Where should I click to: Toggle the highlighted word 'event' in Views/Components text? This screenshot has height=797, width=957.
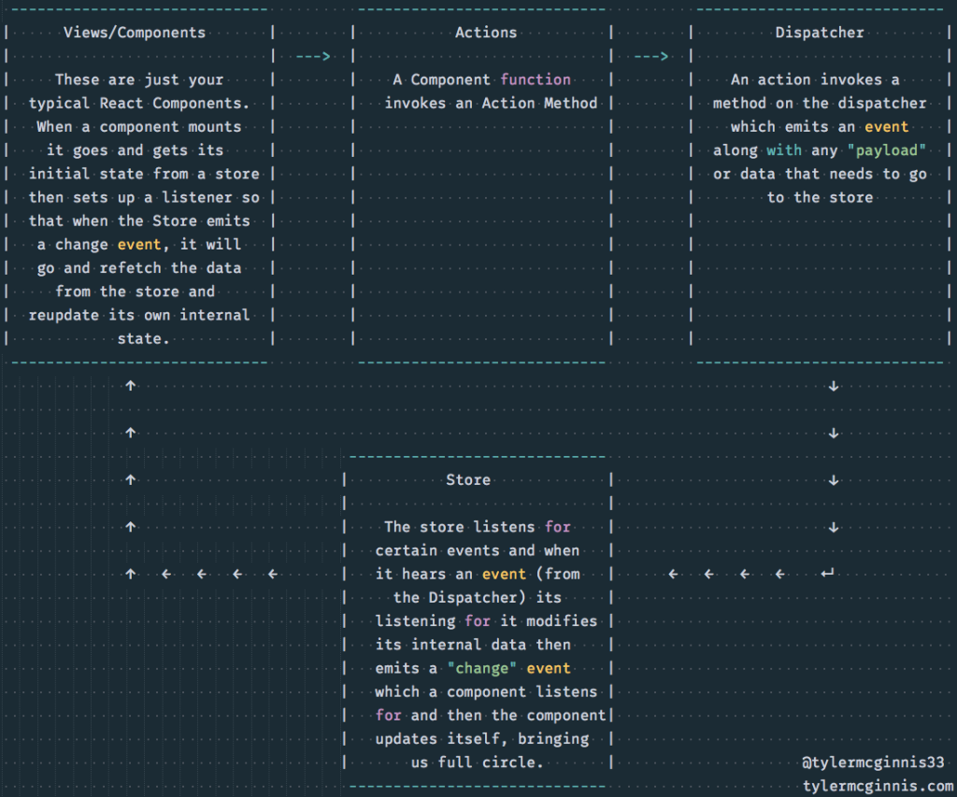(x=139, y=244)
